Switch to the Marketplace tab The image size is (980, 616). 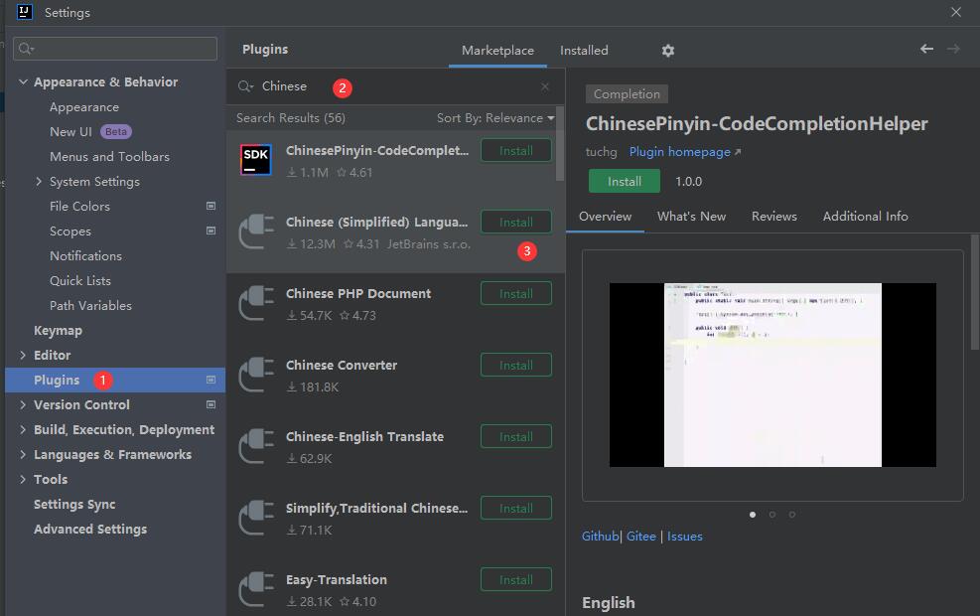(497, 50)
